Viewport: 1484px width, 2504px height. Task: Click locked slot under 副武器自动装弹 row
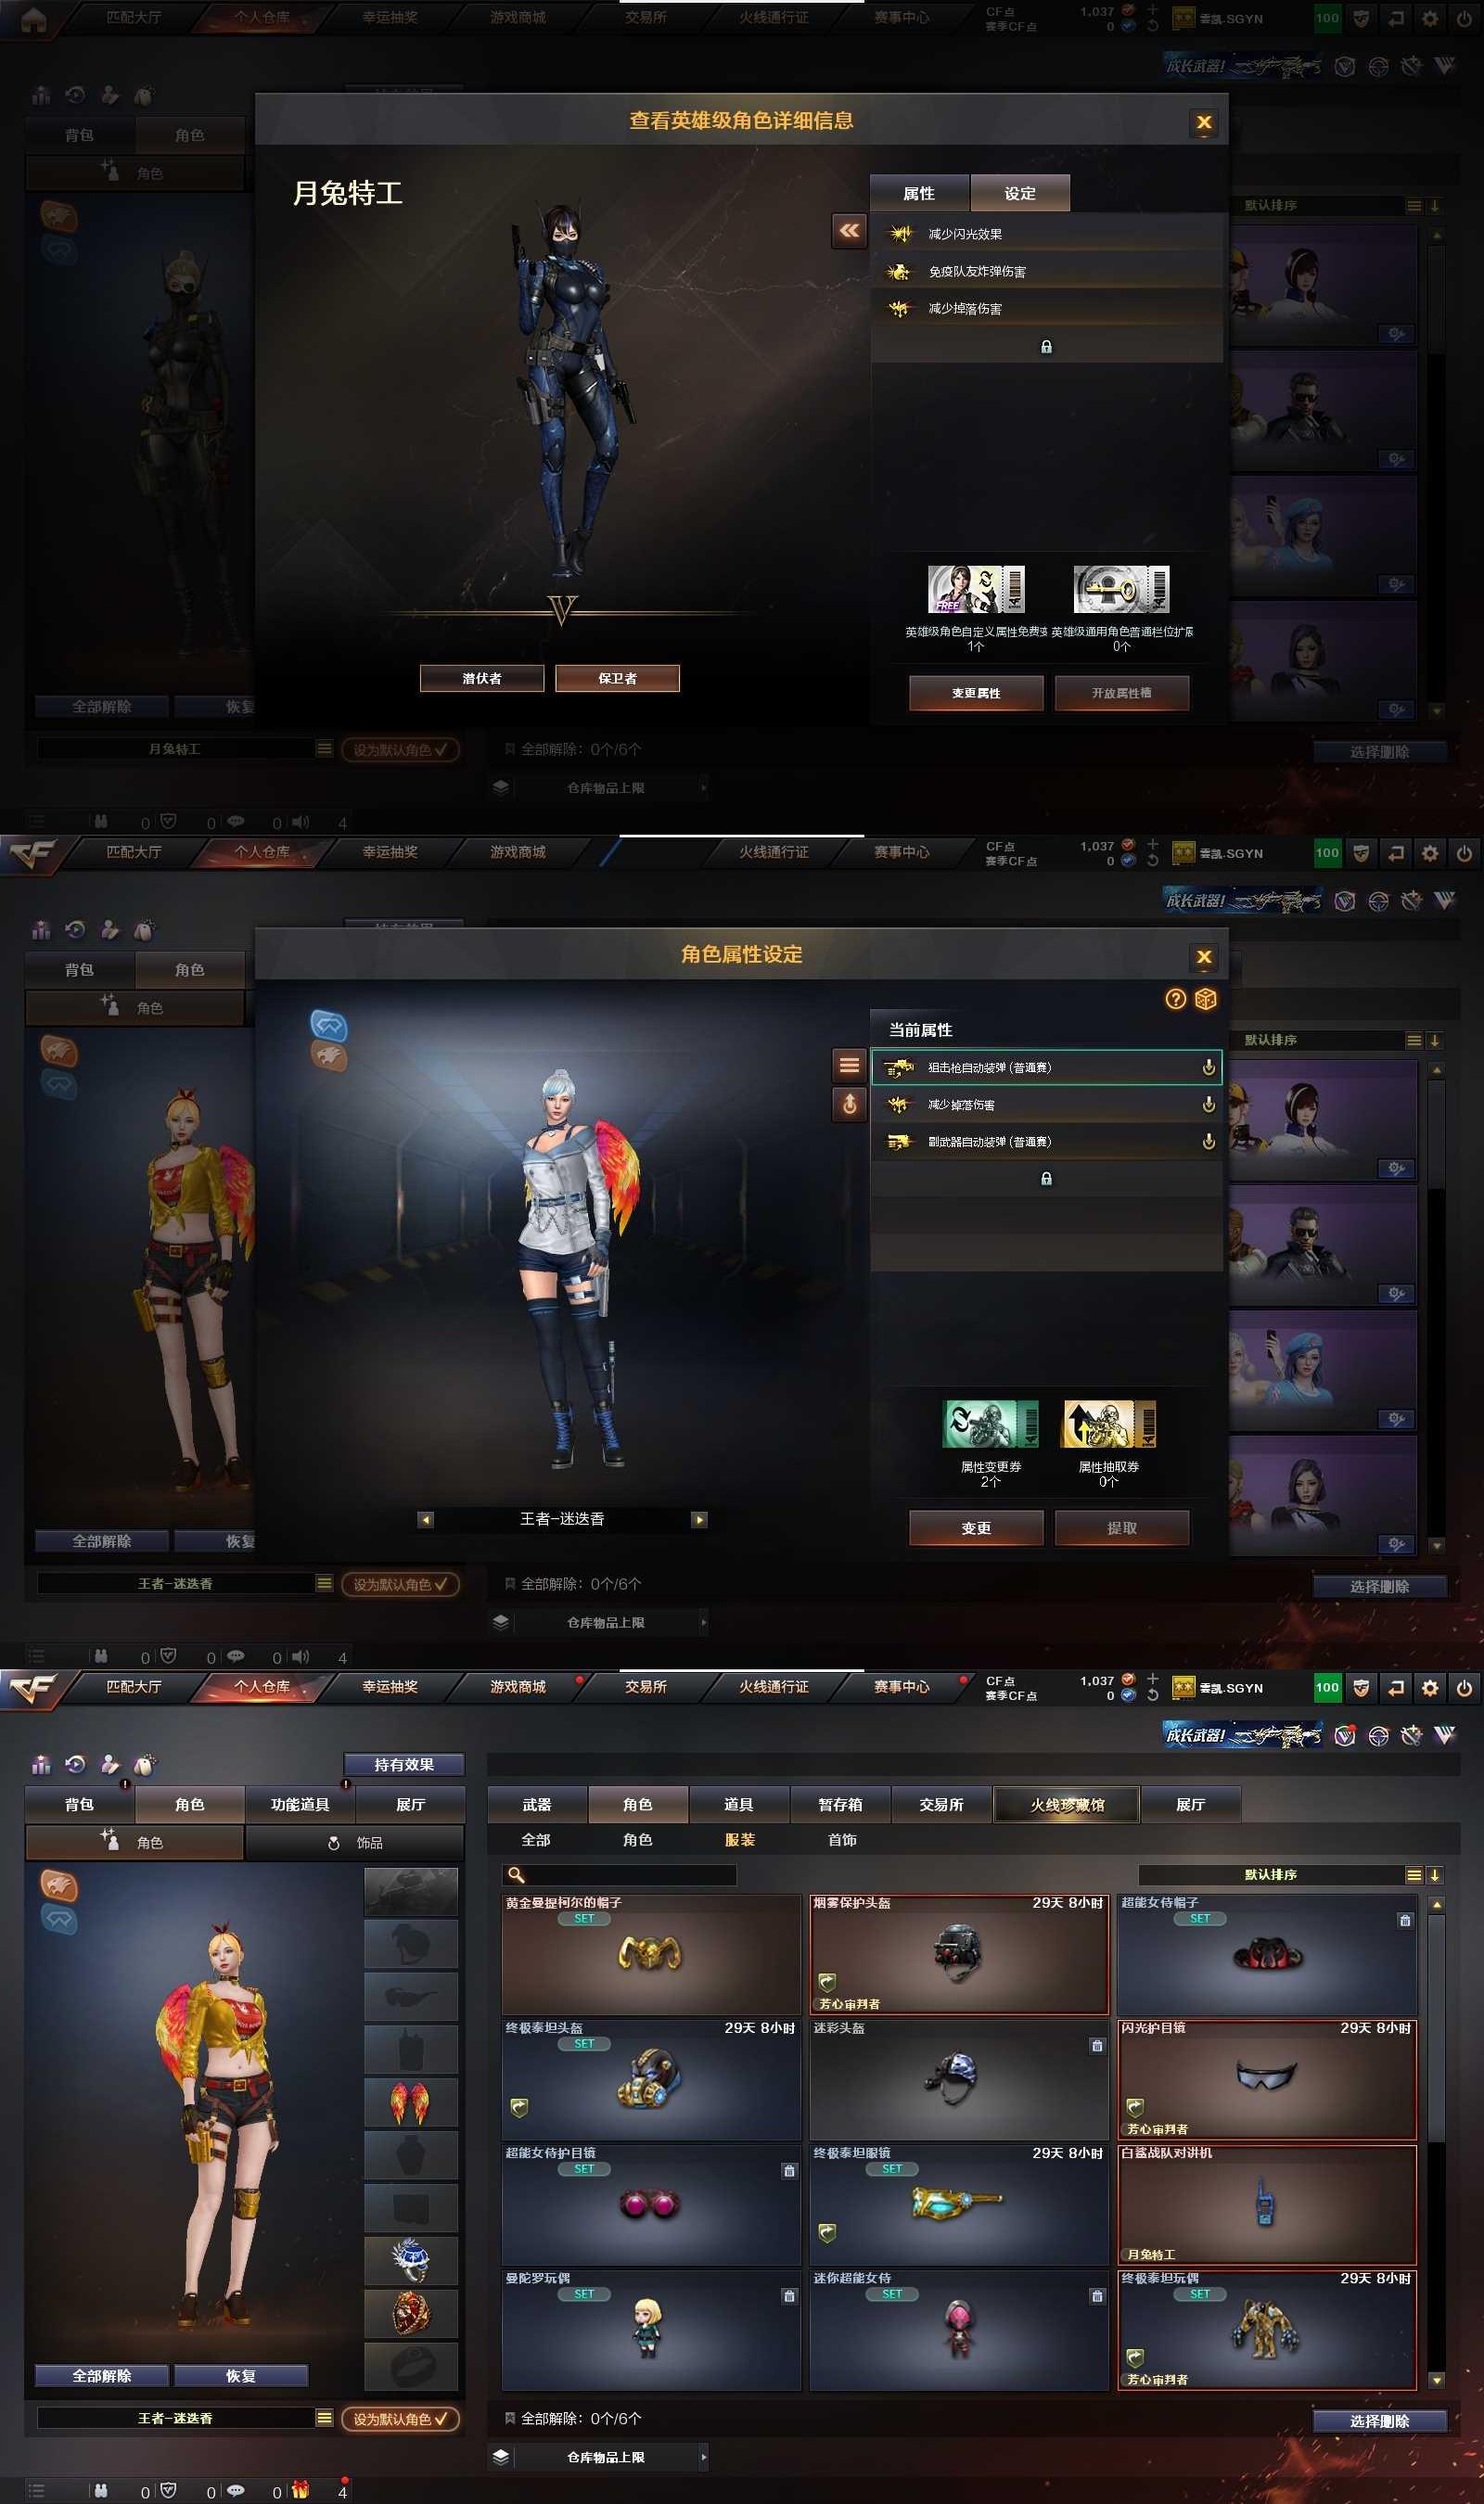point(1046,1179)
